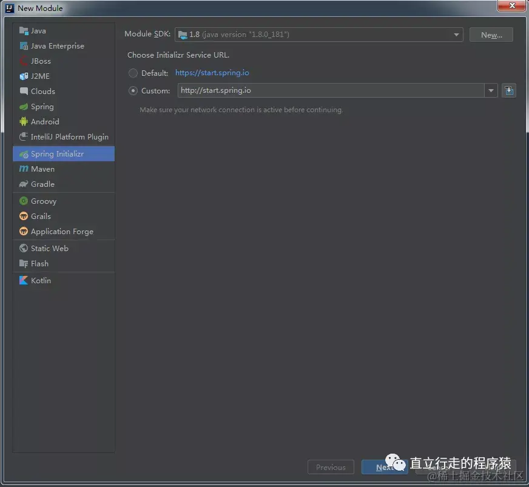
Task: Select the Custom service URL radio button
Action: tap(133, 91)
